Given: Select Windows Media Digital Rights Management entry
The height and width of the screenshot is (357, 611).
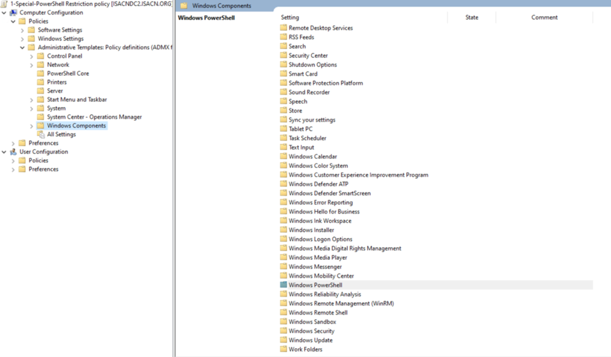Looking at the screenshot, I should (x=345, y=248).
